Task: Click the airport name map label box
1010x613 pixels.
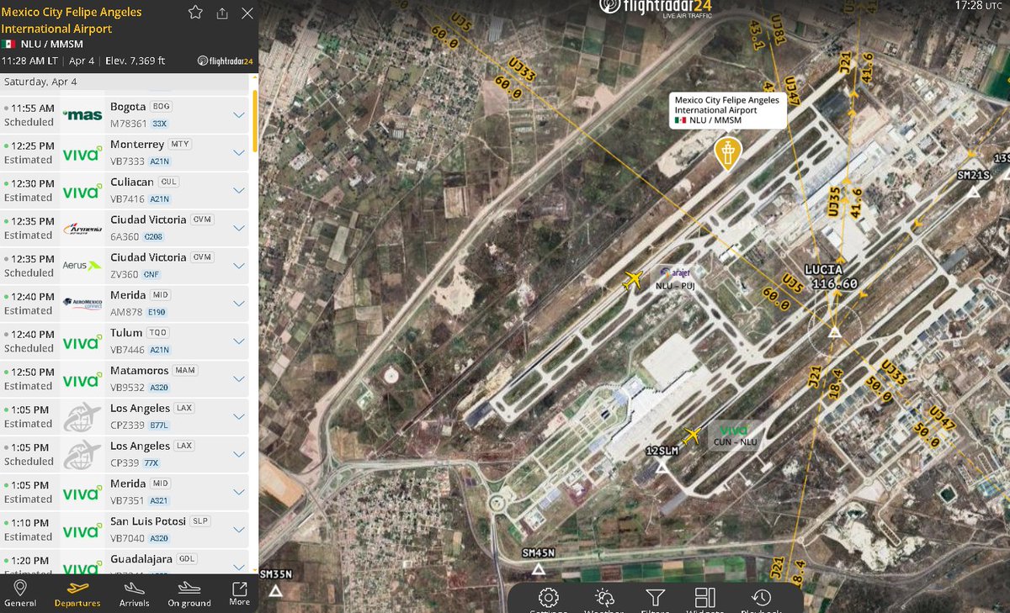Action: tap(728, 110)
